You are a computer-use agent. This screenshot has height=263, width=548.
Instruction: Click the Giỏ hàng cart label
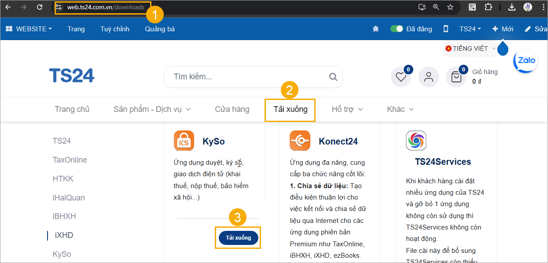coord(485,72)
